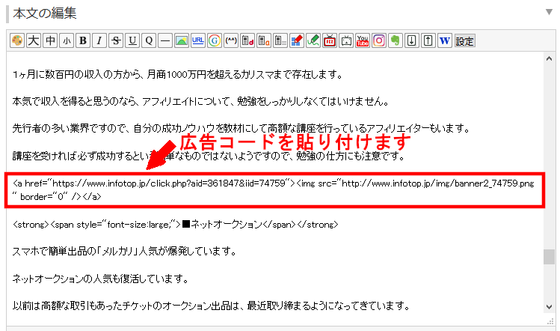This screenshot has width=560, height=331.
Task: Click the vertical scrollbar thumb
Action: pos(549,257)
